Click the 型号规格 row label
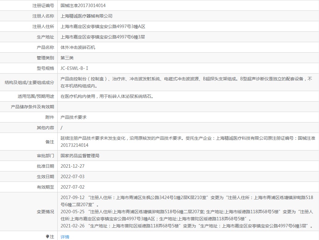This screenshot has width=319, height=240. [45, 68]
